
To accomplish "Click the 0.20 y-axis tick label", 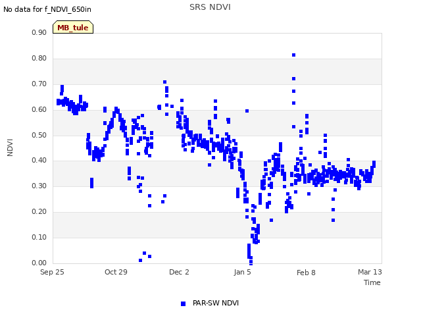I will pyautogui.click(x=39, y=212).
